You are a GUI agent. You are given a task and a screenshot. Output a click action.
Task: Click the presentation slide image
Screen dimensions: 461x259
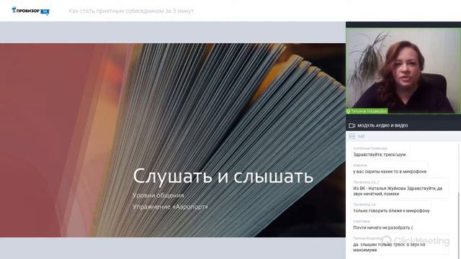point(173,140)
